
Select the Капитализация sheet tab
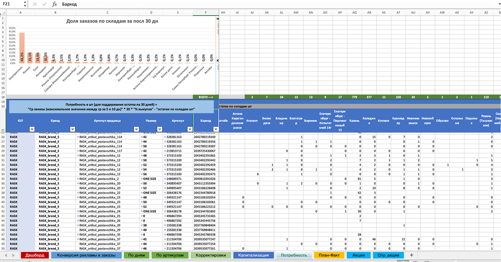click(x=253, y=255)
